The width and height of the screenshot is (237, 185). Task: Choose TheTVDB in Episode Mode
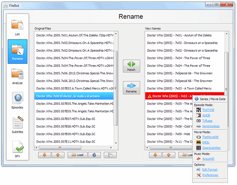pos(208,110)
